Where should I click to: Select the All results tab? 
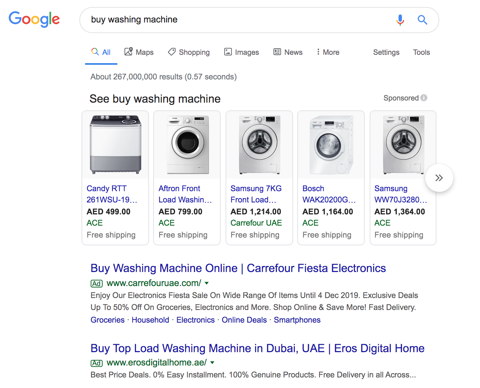(x=101, y=52)
